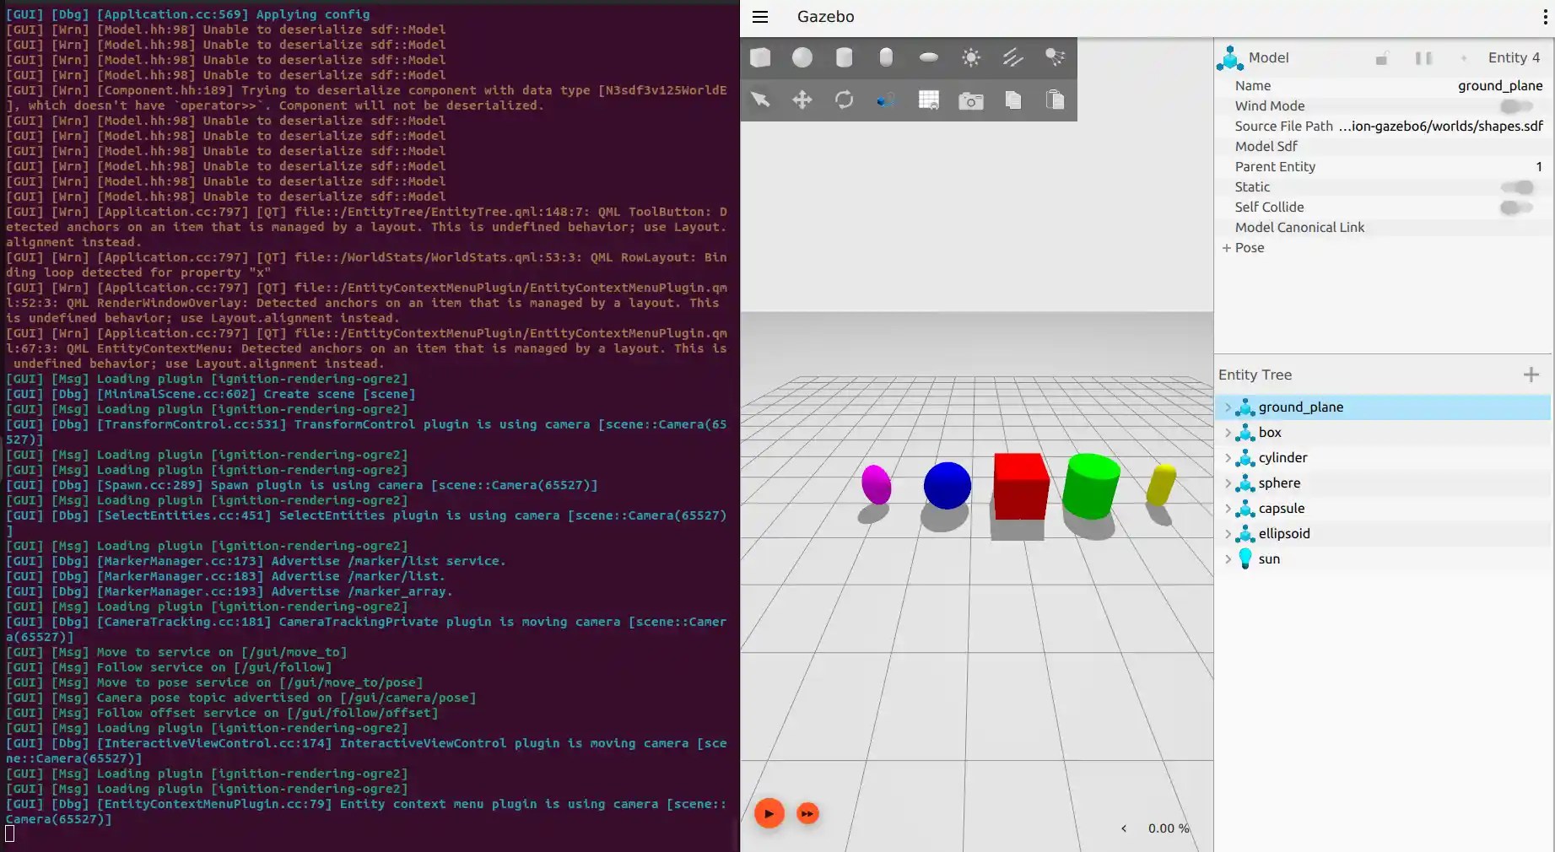Select capsule in the Entity Tree

pos(1383,509)
